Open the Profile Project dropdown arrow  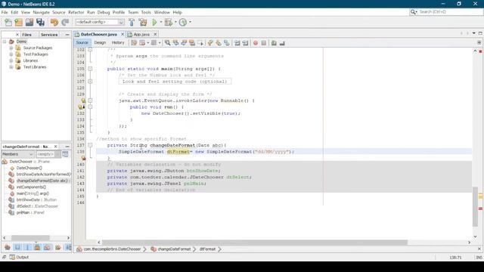click(190, 22)
